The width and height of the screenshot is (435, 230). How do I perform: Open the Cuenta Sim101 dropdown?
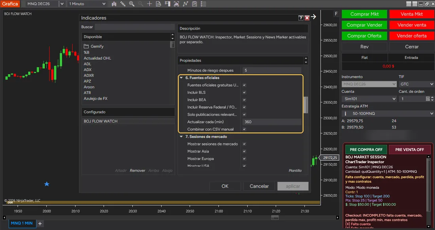[369, 99]
